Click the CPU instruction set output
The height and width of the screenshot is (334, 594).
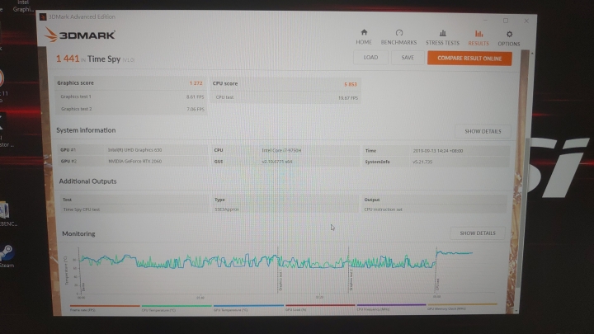(x=383, y=209)
